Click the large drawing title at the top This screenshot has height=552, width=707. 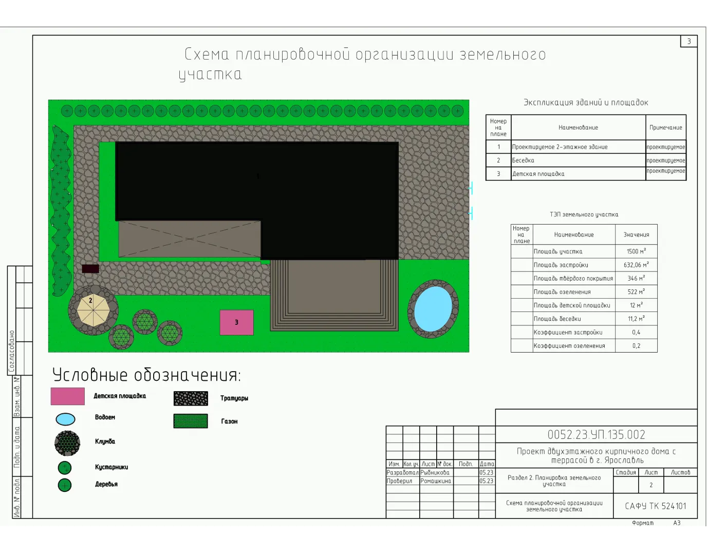362,64
